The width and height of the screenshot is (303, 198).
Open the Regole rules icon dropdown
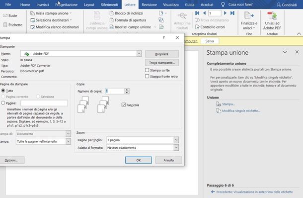(x=163, y=13)
